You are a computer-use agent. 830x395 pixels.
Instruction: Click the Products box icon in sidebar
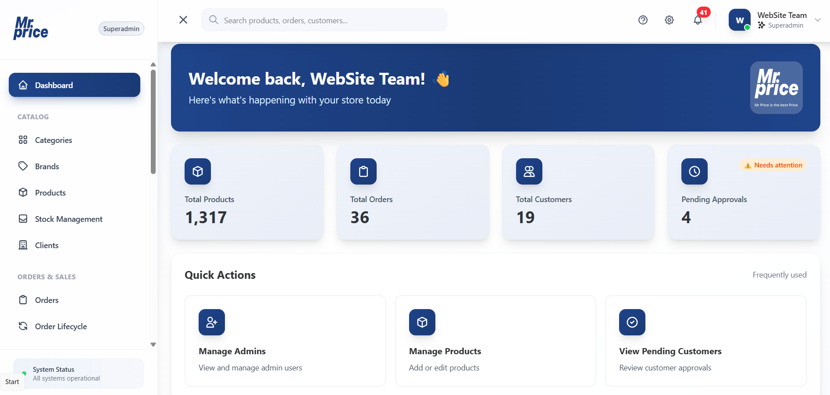click(x=23, y=192)
